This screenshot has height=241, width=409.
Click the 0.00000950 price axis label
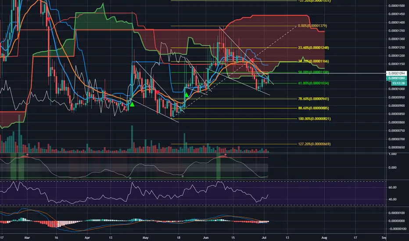coord(396,97)
